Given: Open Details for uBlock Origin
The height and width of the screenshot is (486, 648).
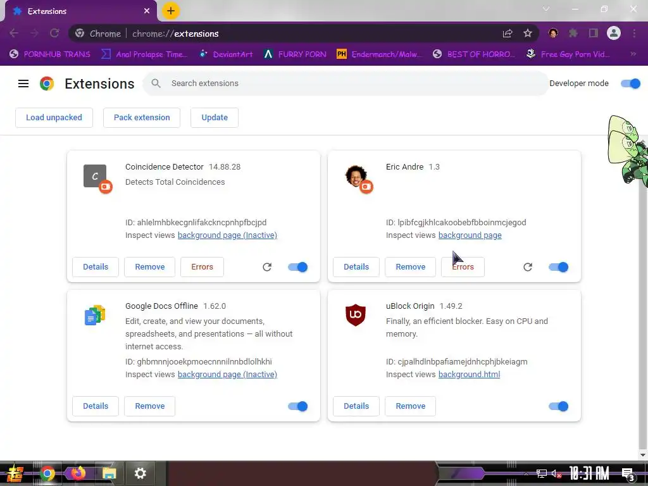Looking at the screenshot, I should pos(356,406).
